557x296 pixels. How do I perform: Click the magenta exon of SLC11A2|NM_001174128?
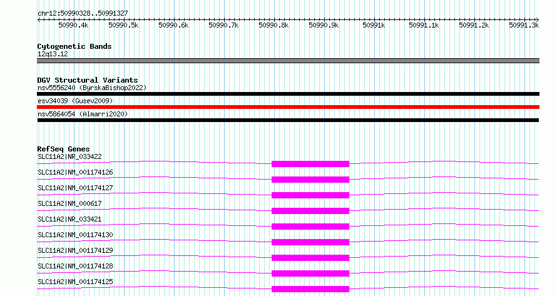click(x=310, y=273)
